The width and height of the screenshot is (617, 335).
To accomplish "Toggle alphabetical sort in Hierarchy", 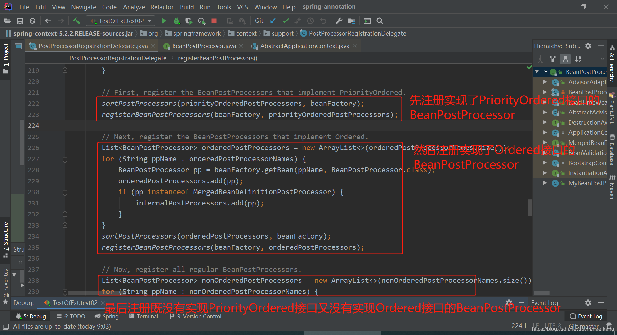I will 578,59.
